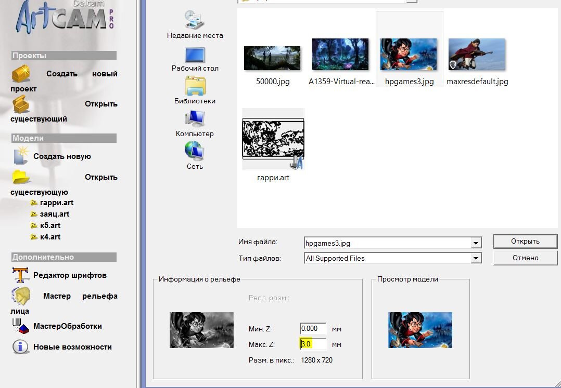Click the file icon next to к5.art
The width and height of the screenshot is (561, 388).
tap(34, 225)
